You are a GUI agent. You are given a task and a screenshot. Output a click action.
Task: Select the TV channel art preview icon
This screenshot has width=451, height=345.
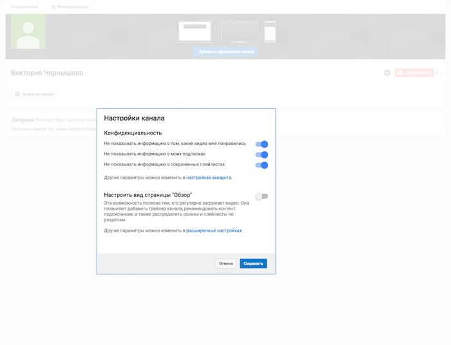[x=239, y=32]
